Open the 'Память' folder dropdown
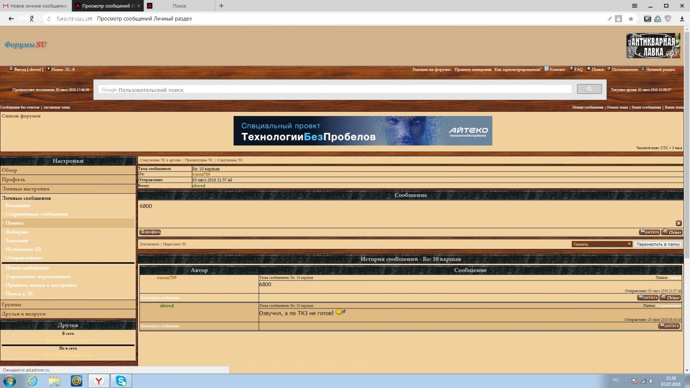The image size is (690, 388). [602, 244]
